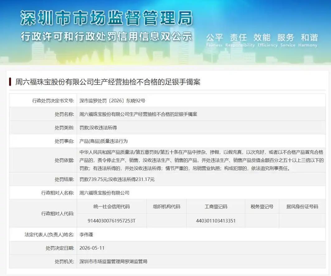Select document number 深市监罗处罚〔2026〕东晓92号
The image size is (331, 276).
pos(112,101)
